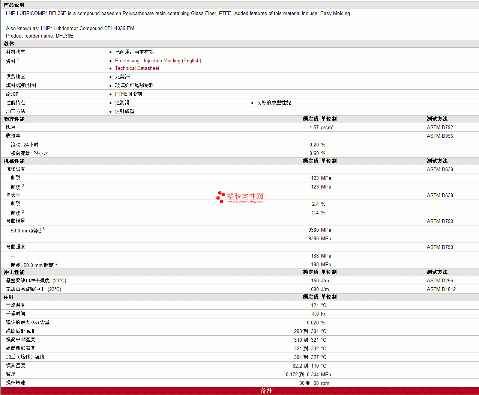Select 螺筒前部温度 row label
This screenshot has width=479, height=395.
point(20,348)
